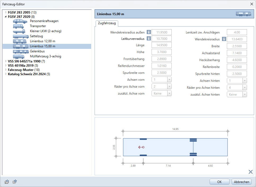Click info icon next to Wendekreisradius außen

click(x=149, y=32)
